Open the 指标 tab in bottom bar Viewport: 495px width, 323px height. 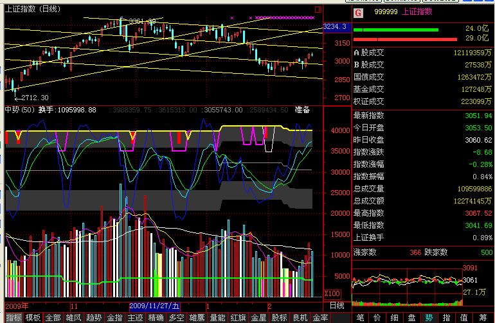pos(14,318)
